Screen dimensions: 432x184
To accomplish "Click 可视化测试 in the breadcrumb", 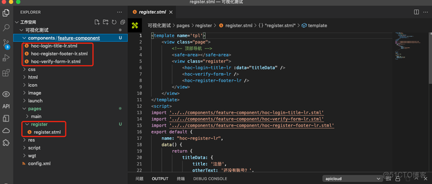I will point(159,25).
